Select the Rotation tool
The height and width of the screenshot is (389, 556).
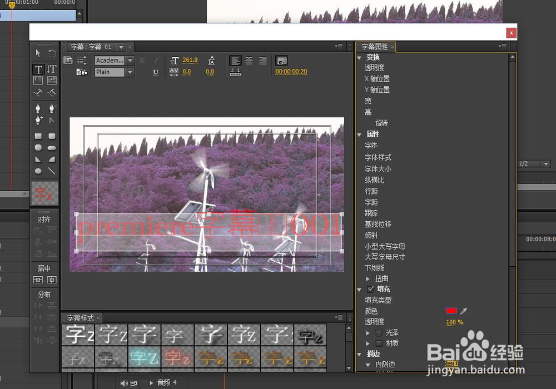coord(52,53)
